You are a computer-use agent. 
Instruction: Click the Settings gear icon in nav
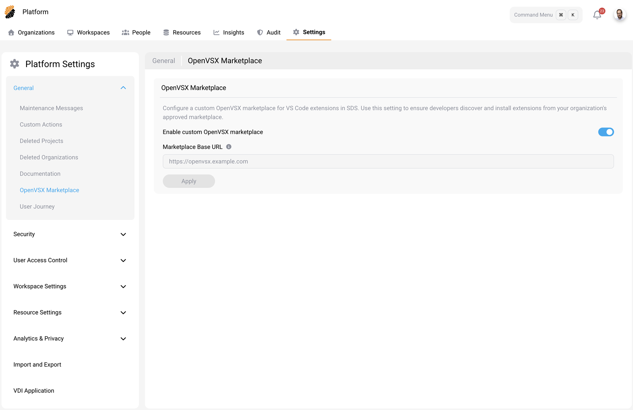296,32
